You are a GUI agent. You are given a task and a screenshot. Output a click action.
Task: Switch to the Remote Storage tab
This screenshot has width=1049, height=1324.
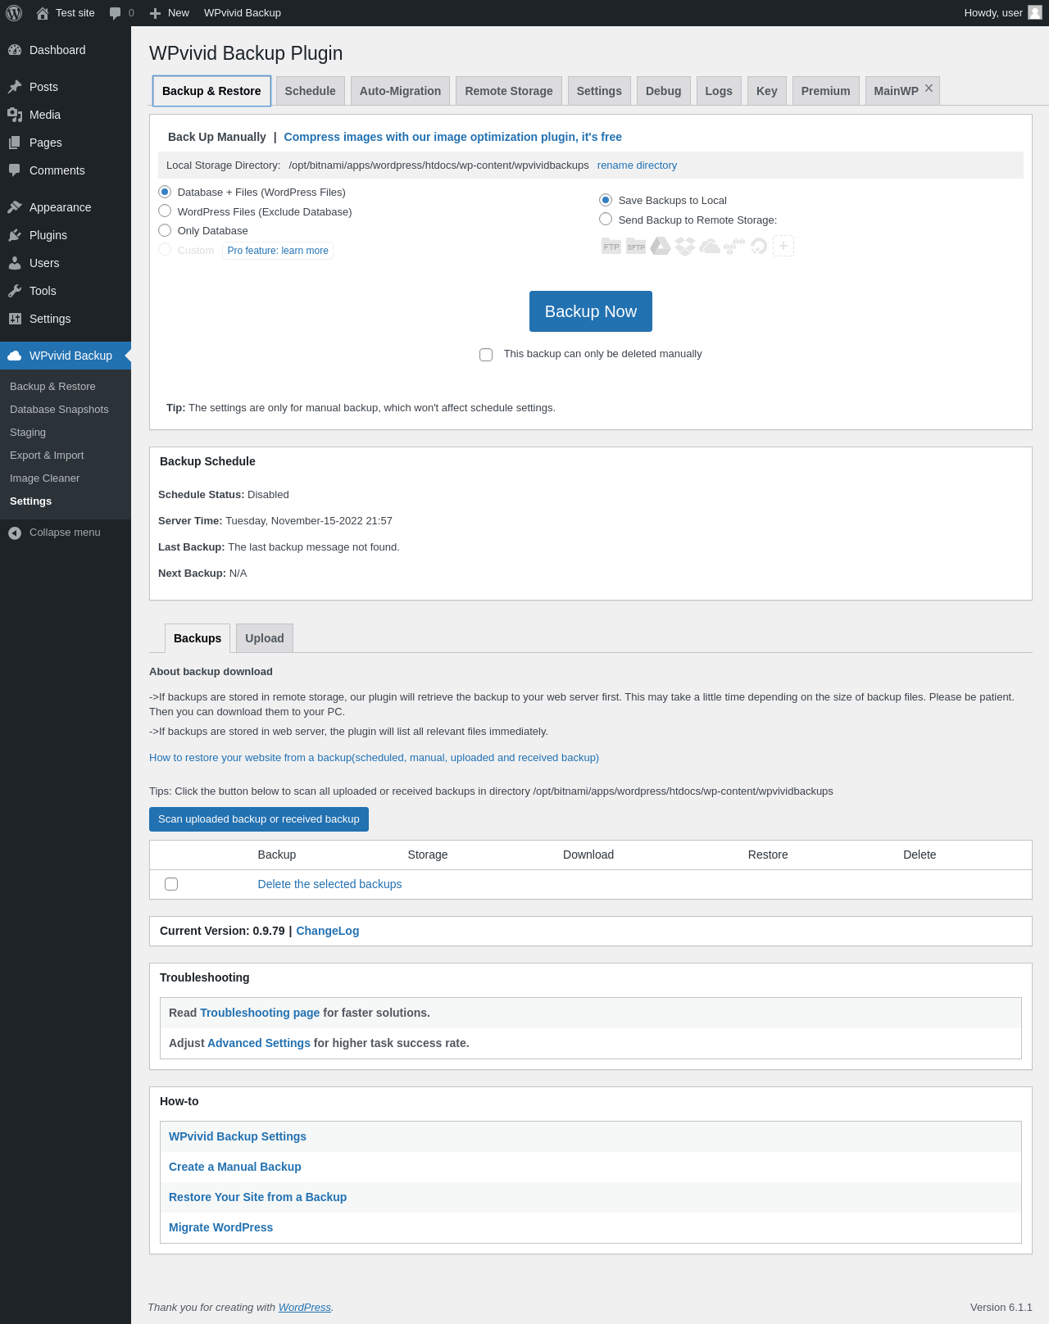509,91
